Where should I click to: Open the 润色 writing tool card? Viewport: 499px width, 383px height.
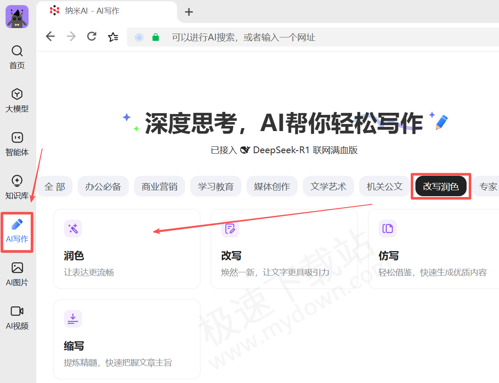click(x=127, y=249)
